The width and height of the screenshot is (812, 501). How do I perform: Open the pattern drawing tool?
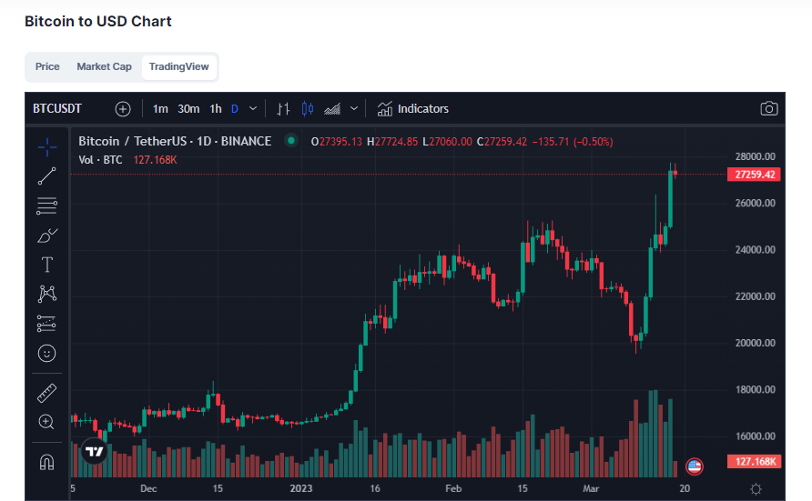pos(47,295)
